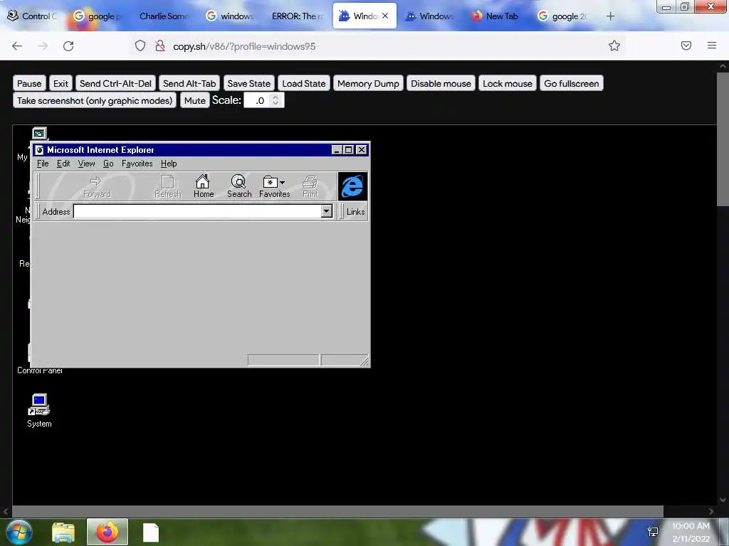The image size is (729, 546).
Task: Switch to the Charlie Some tab
Action: coord(163,16)
